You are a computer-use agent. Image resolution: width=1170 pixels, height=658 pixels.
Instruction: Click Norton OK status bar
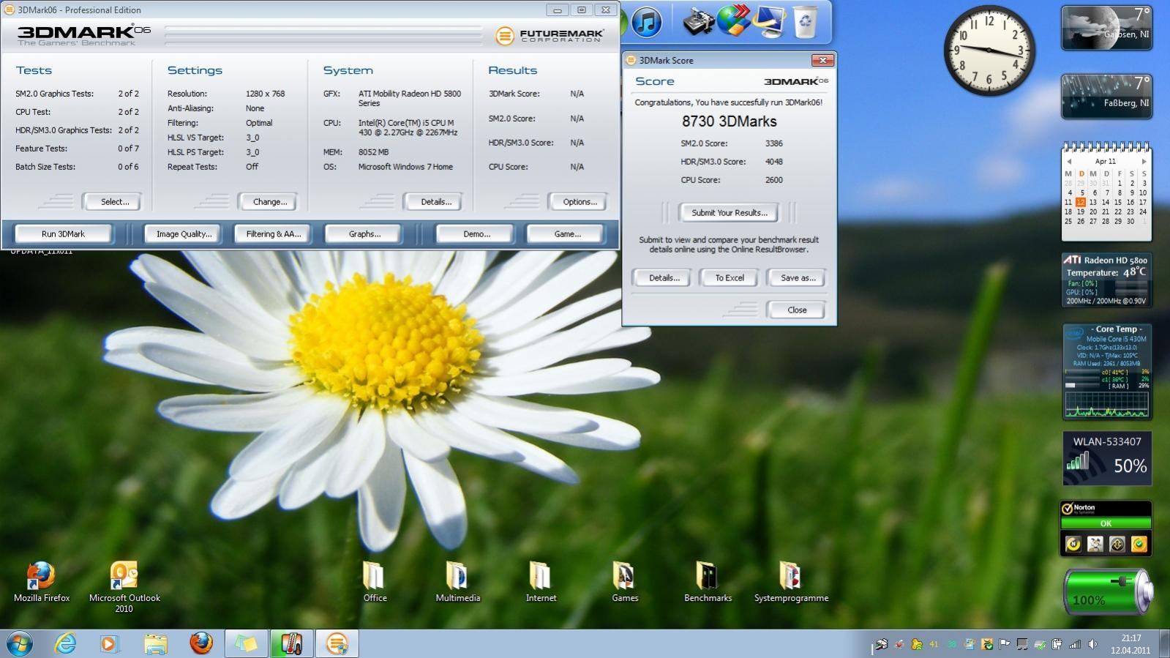[1106, 523]
